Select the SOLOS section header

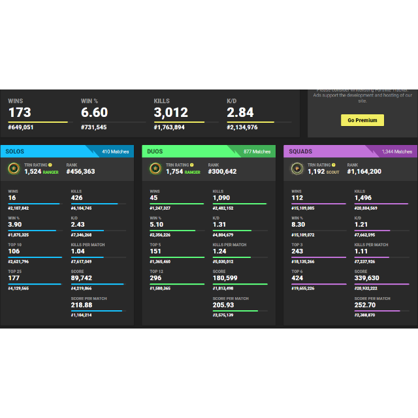click(14, 152)
